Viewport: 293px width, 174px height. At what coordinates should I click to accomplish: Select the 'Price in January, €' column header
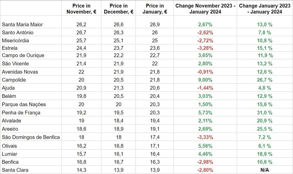155,9
